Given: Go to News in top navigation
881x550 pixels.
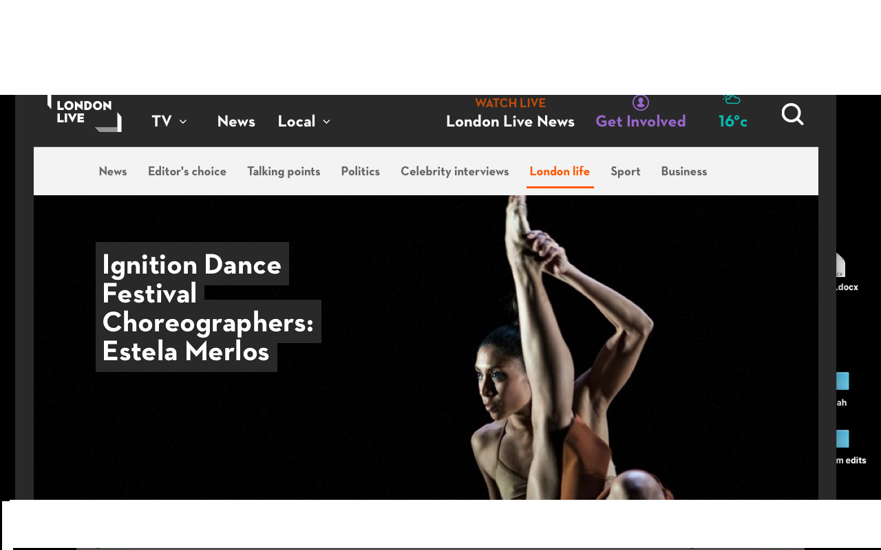Looking at the screenshot, I should [236, 121].
